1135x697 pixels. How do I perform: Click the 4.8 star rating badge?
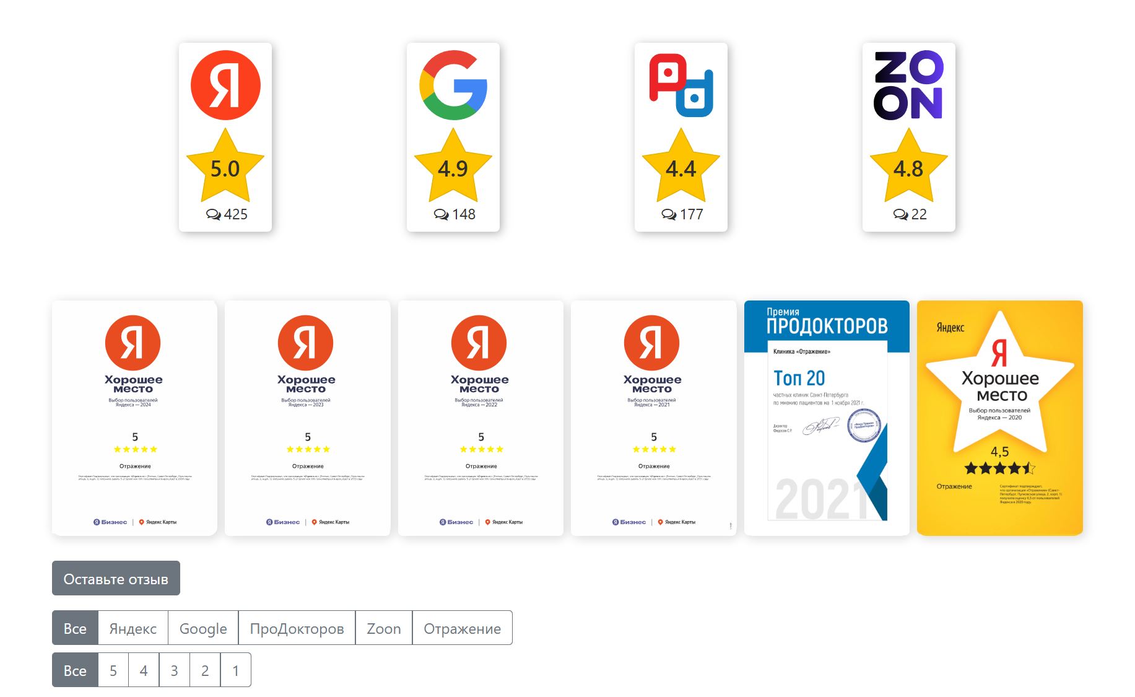coord(909,166)
